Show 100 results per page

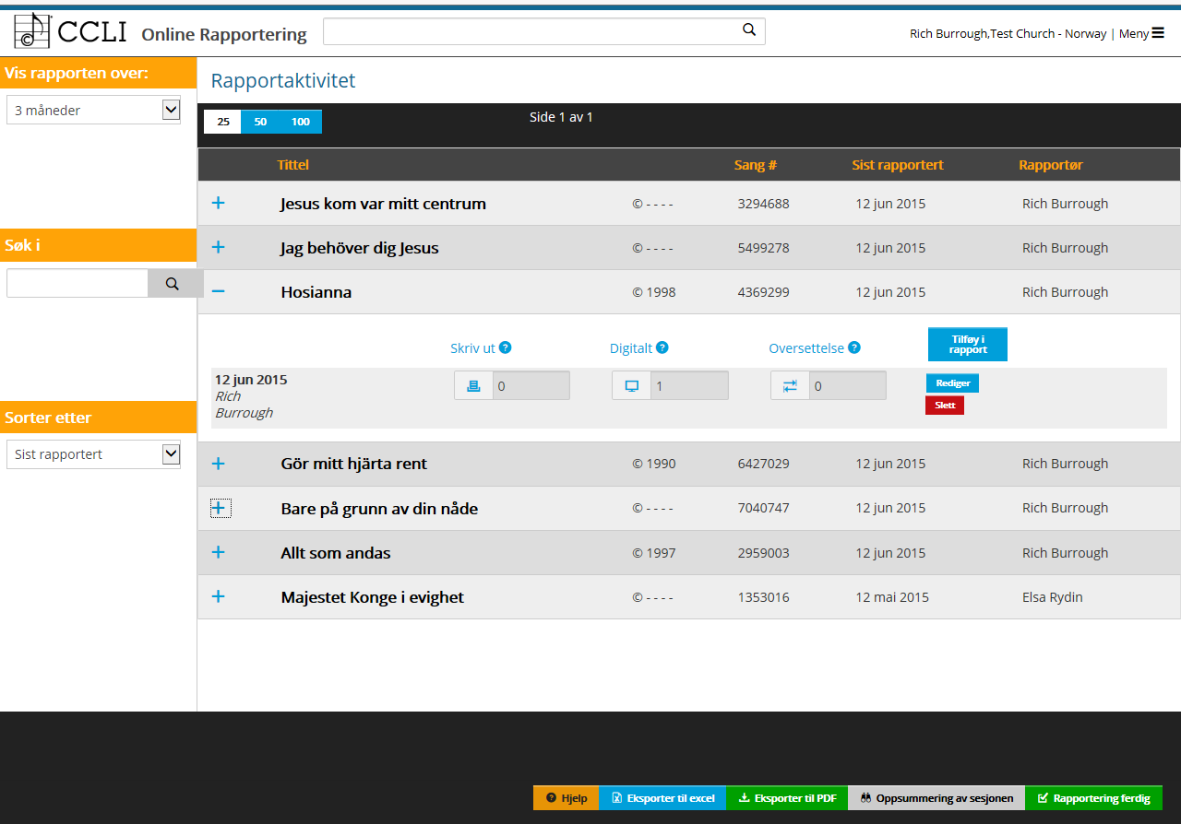(301, 122)
